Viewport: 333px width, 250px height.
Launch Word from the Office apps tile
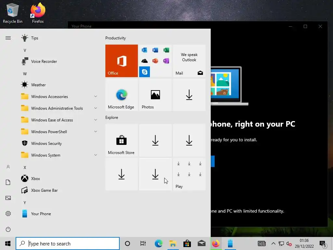click(x=155, y=50)
